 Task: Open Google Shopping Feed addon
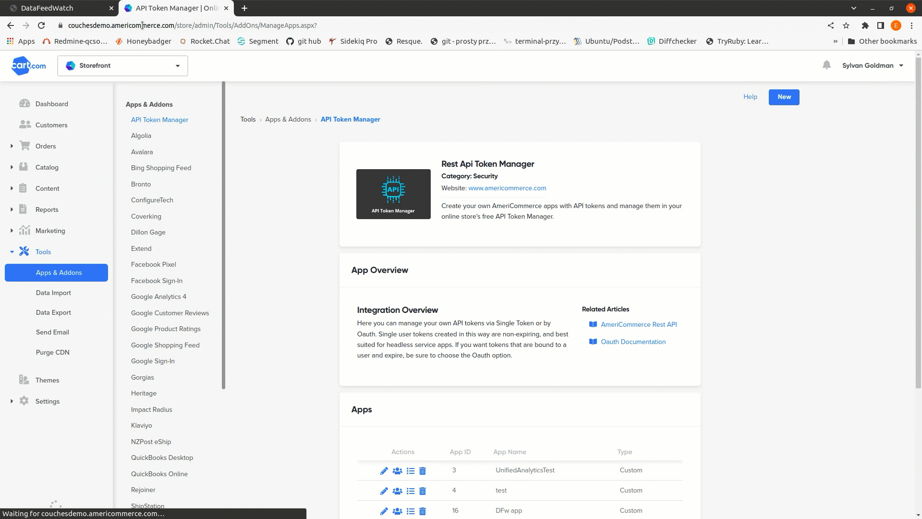click(165, 345)
